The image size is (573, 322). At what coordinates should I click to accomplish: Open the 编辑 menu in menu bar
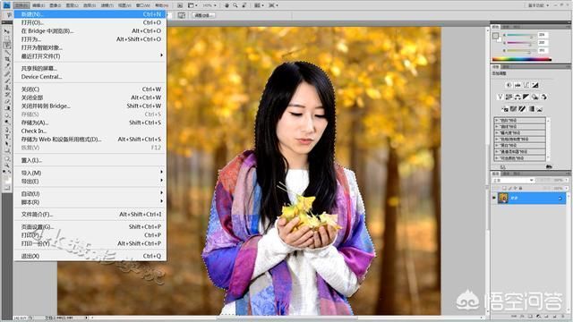click(38, 5)
